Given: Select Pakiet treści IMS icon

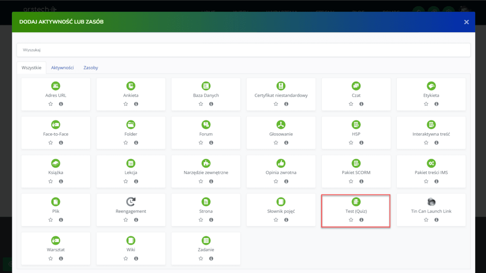Looking at the screenshot, I should (431, 163).
